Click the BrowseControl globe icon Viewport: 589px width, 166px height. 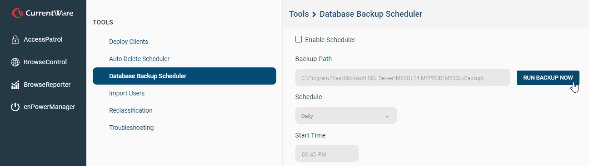(15, 62)
